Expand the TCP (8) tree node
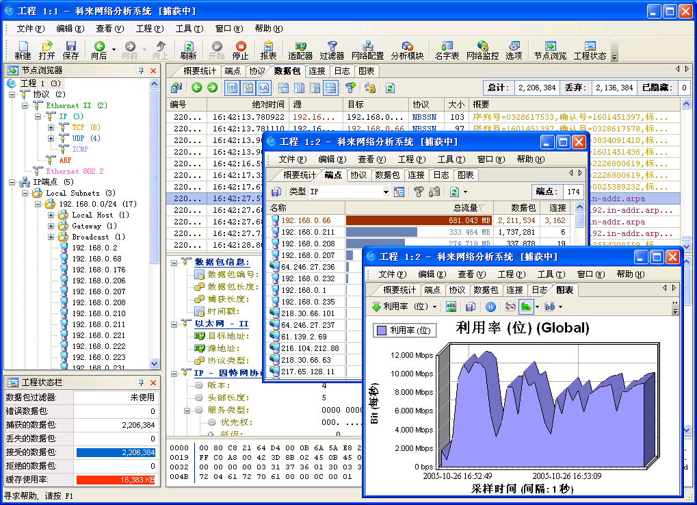Image resolution: width=697 pixels, height=505 pixels. click(x=51, y=127)
